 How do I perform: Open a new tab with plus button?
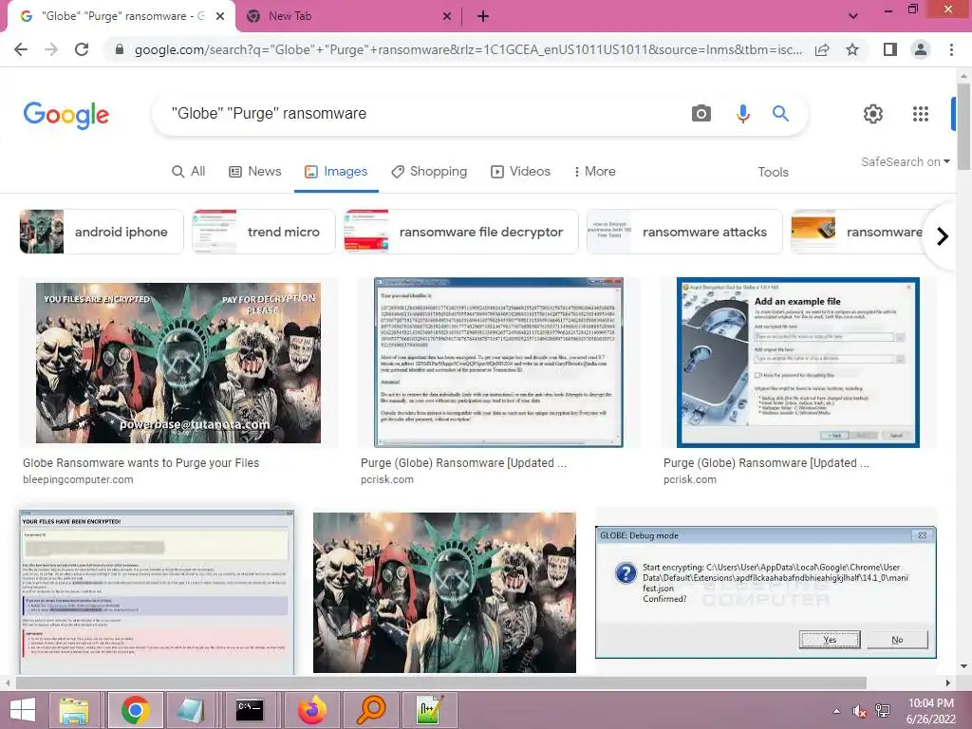[x=483, y=17]
